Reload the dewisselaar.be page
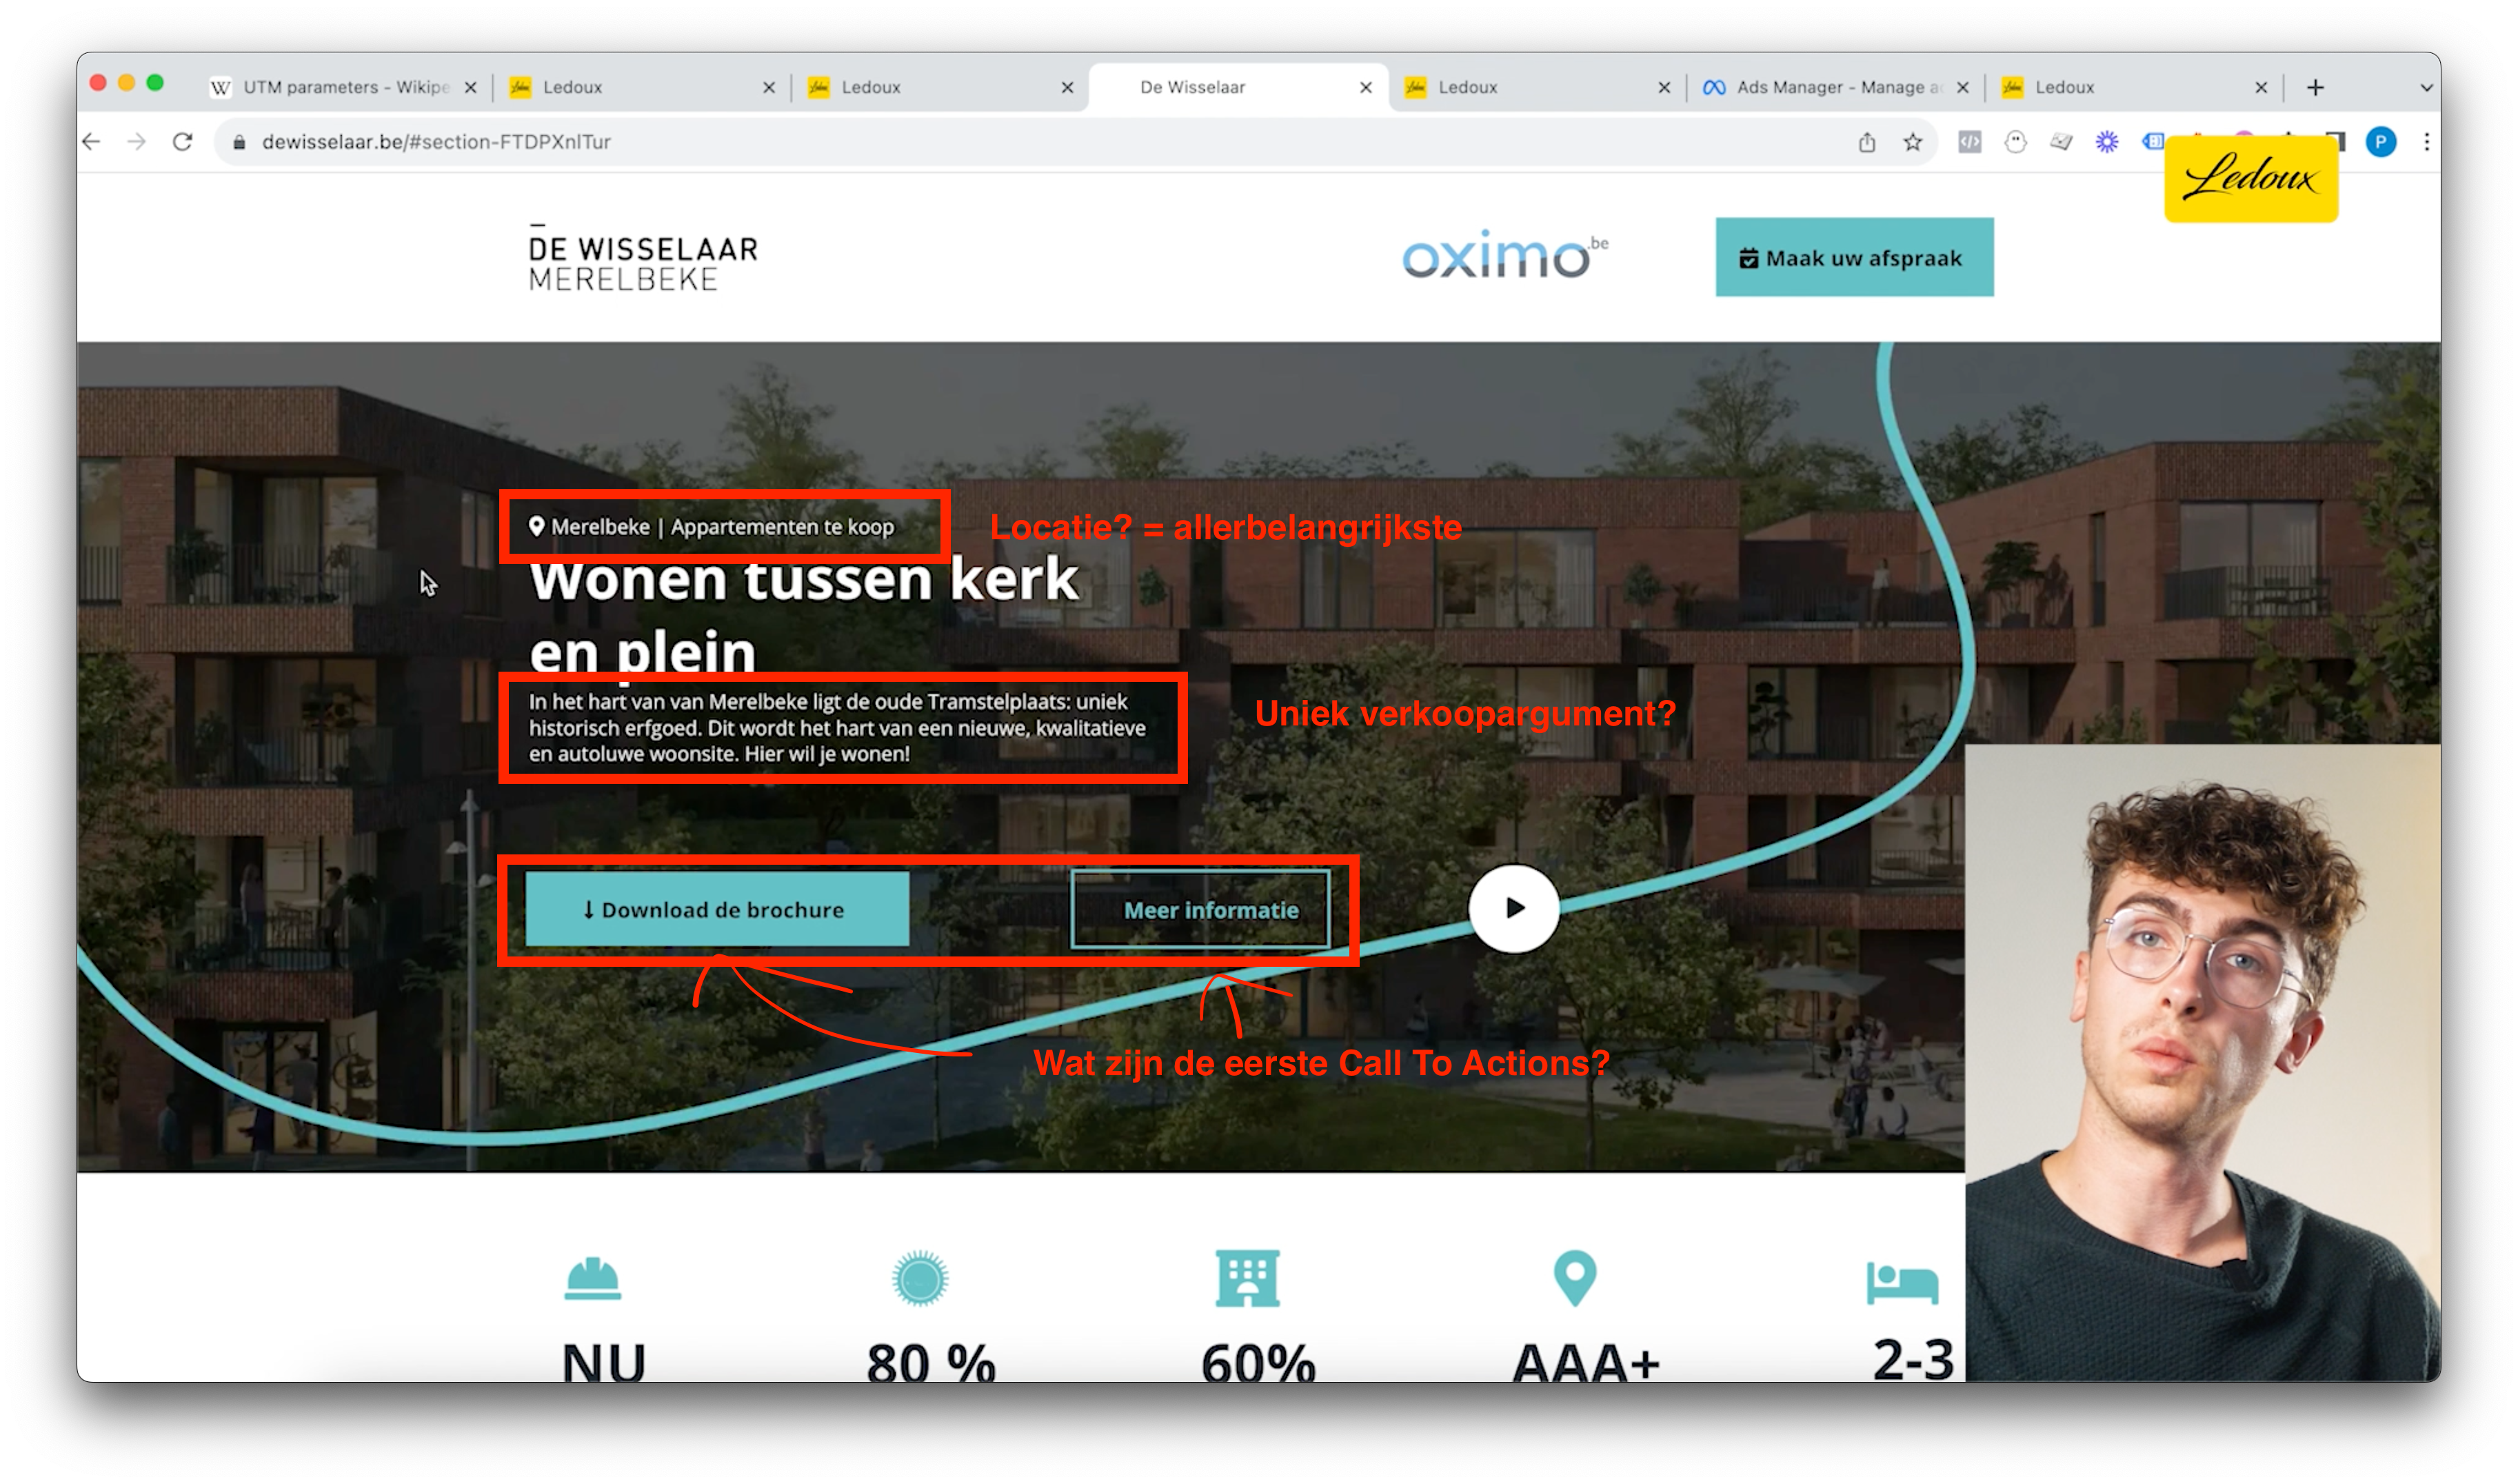This screenshot has height=1484, width=2518. 183,142
